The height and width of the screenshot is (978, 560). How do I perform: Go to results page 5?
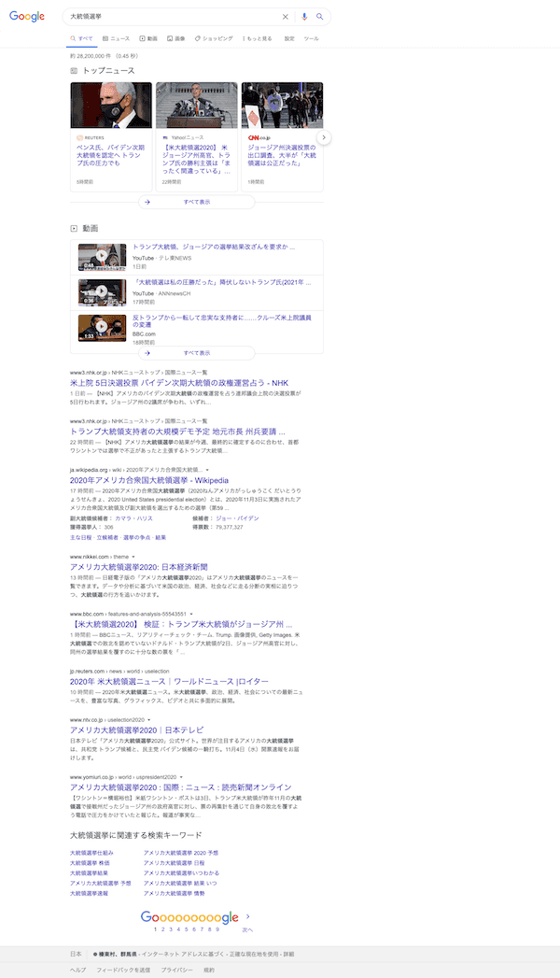point(187,929)
